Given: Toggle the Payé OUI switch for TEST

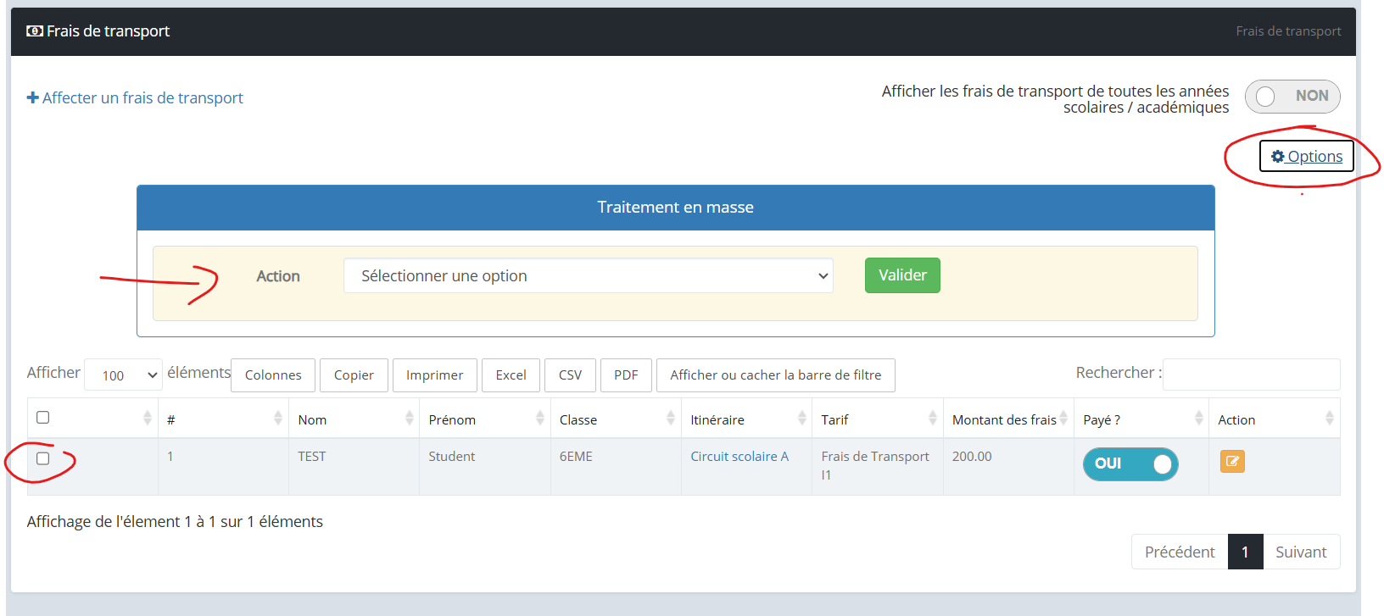Looking at the screenshot, I should 1130,463.
